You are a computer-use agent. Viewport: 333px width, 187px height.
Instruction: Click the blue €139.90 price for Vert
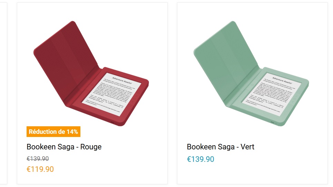click(x=200, y=159)
